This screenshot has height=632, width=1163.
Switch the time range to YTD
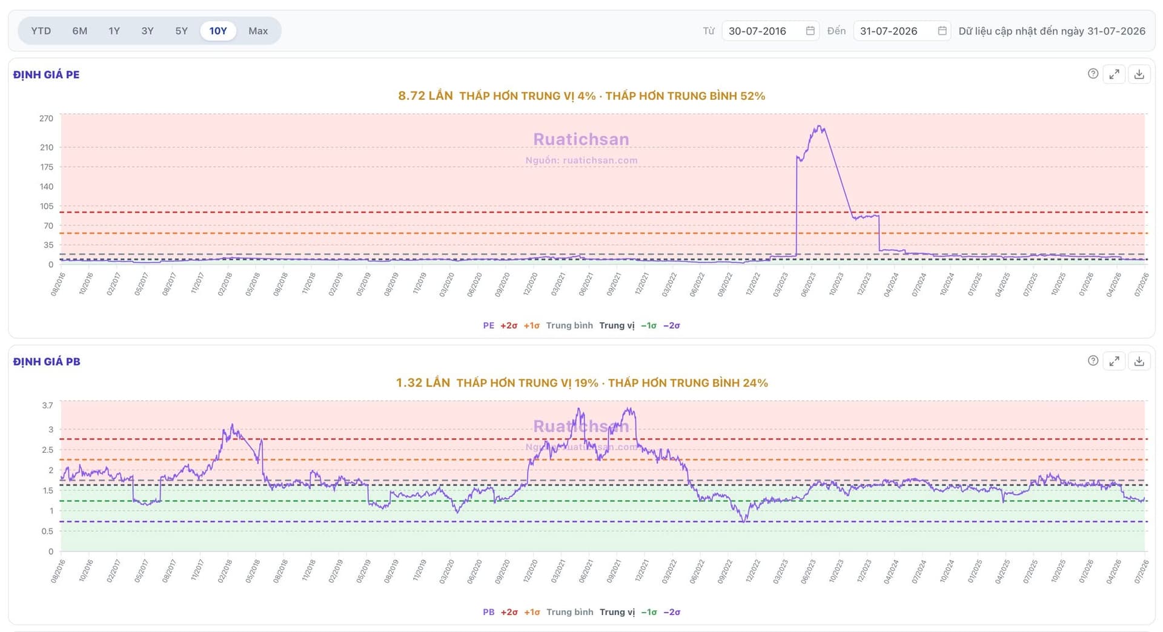41,31
